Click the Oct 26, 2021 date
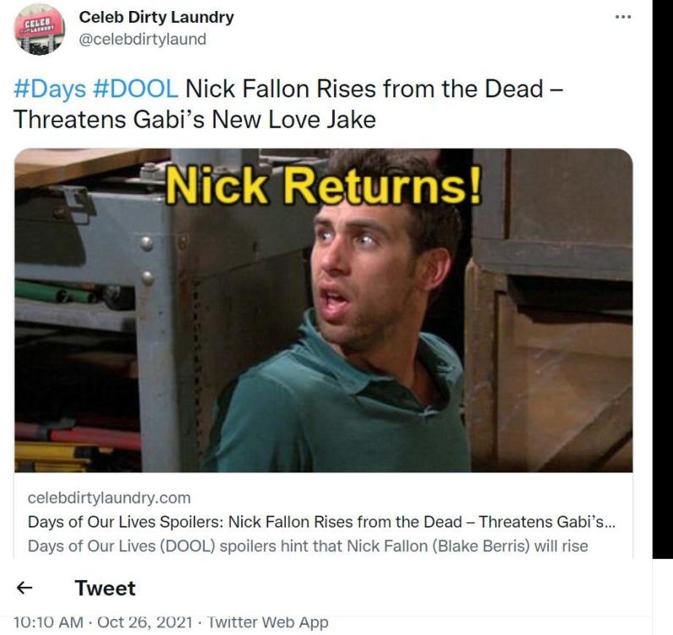This screenshot has height=635, width=673. click(x=145, y=621)
